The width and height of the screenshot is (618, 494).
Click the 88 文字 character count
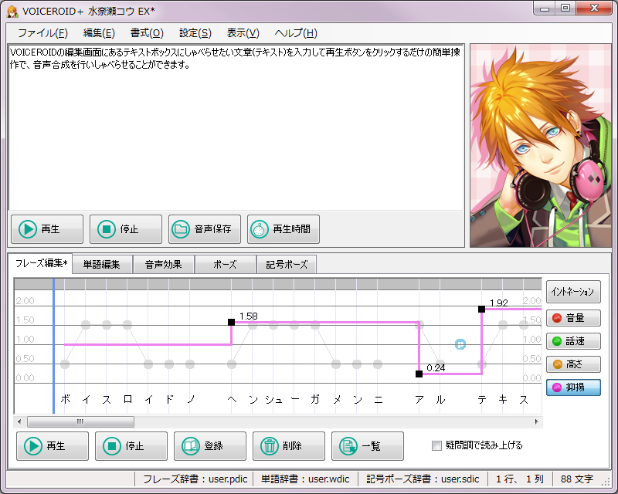tap(577, 479)
